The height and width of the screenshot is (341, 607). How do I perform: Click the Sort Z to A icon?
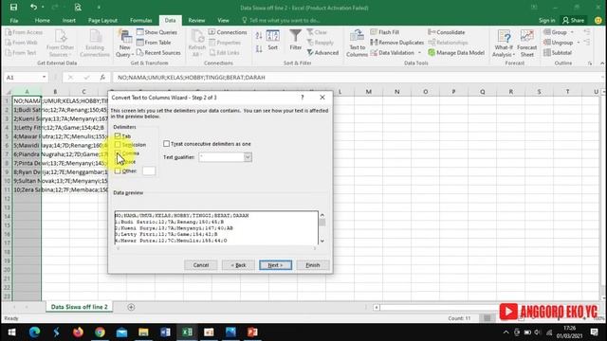[x=259, y=48]
